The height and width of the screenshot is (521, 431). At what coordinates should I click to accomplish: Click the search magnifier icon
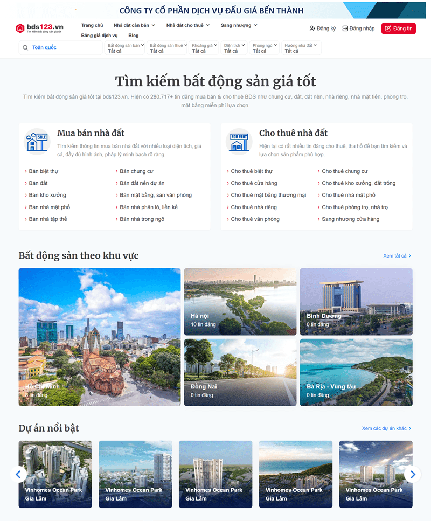coord(25,48)
